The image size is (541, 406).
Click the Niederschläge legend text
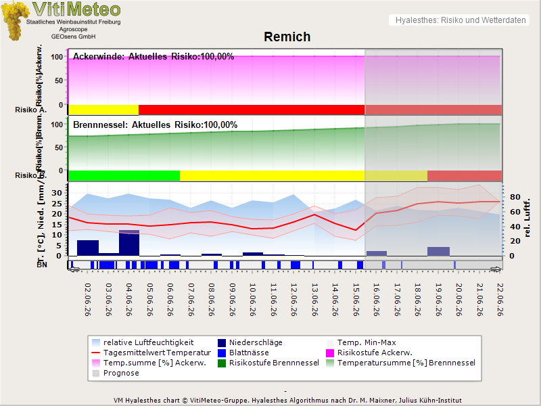pos(256,342)
